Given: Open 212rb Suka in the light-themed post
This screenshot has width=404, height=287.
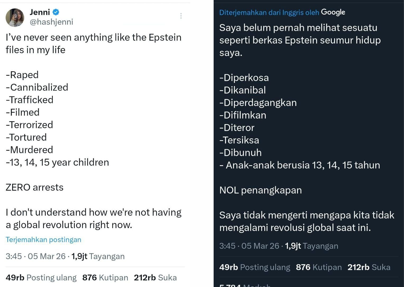Looking at the screenshot, I should click(x=155, y=278).
